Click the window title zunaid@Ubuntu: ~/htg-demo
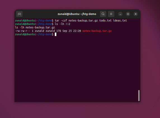 (77, 14)
